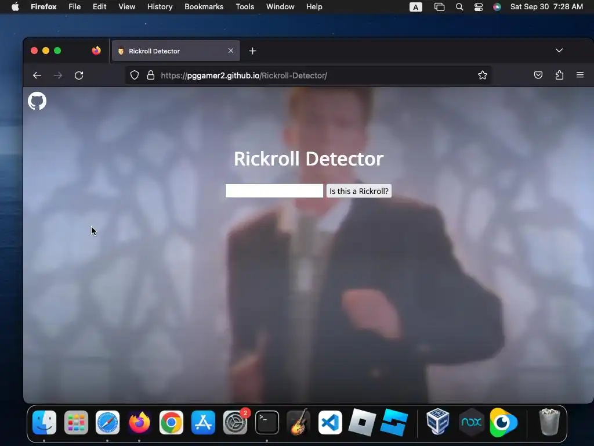
Task: Open the View menu
Action: 126,7
